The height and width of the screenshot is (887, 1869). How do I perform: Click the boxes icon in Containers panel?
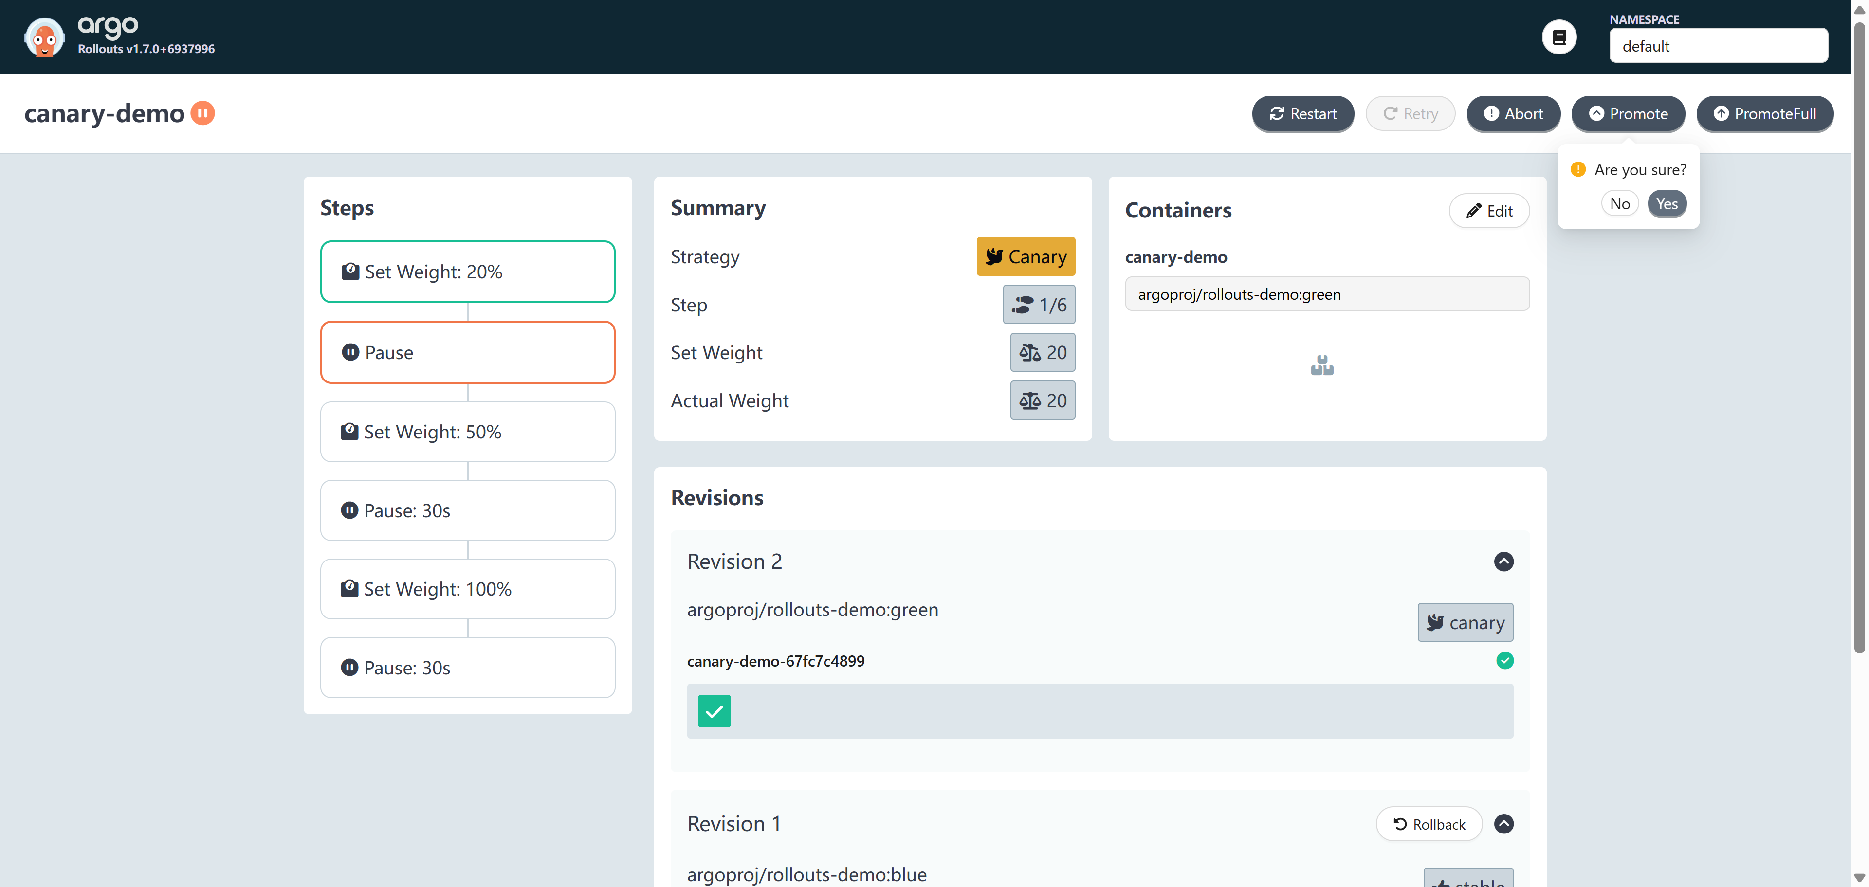click(1322, 365)
